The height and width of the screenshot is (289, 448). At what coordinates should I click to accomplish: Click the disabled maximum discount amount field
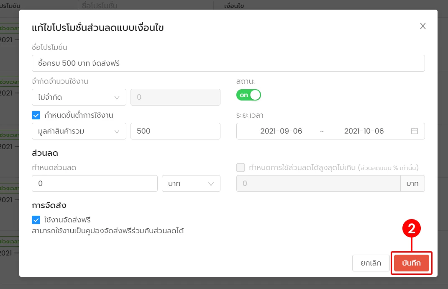(318, 183)
